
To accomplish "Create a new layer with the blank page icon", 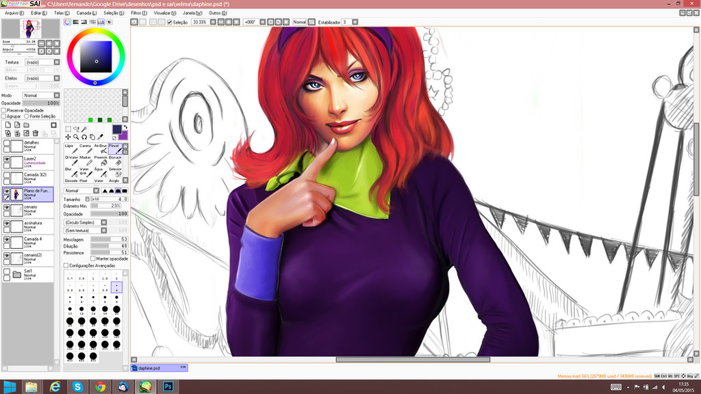I will [x=8, y=125].
